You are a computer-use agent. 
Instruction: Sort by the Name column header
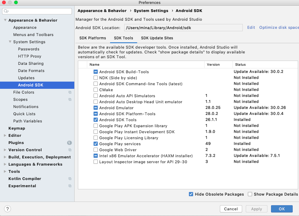pos(146,64)
